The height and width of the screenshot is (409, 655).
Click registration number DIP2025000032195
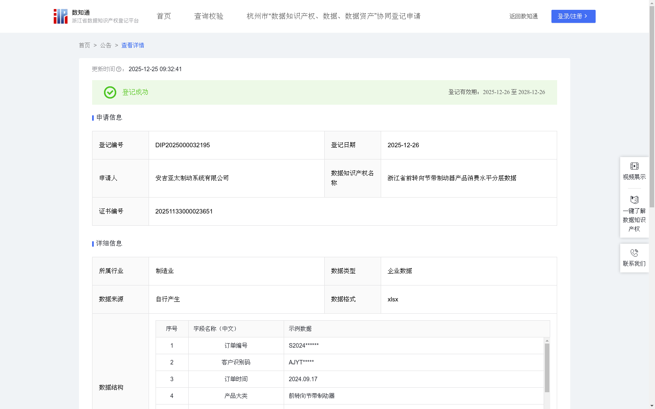[x=183, y=145]
